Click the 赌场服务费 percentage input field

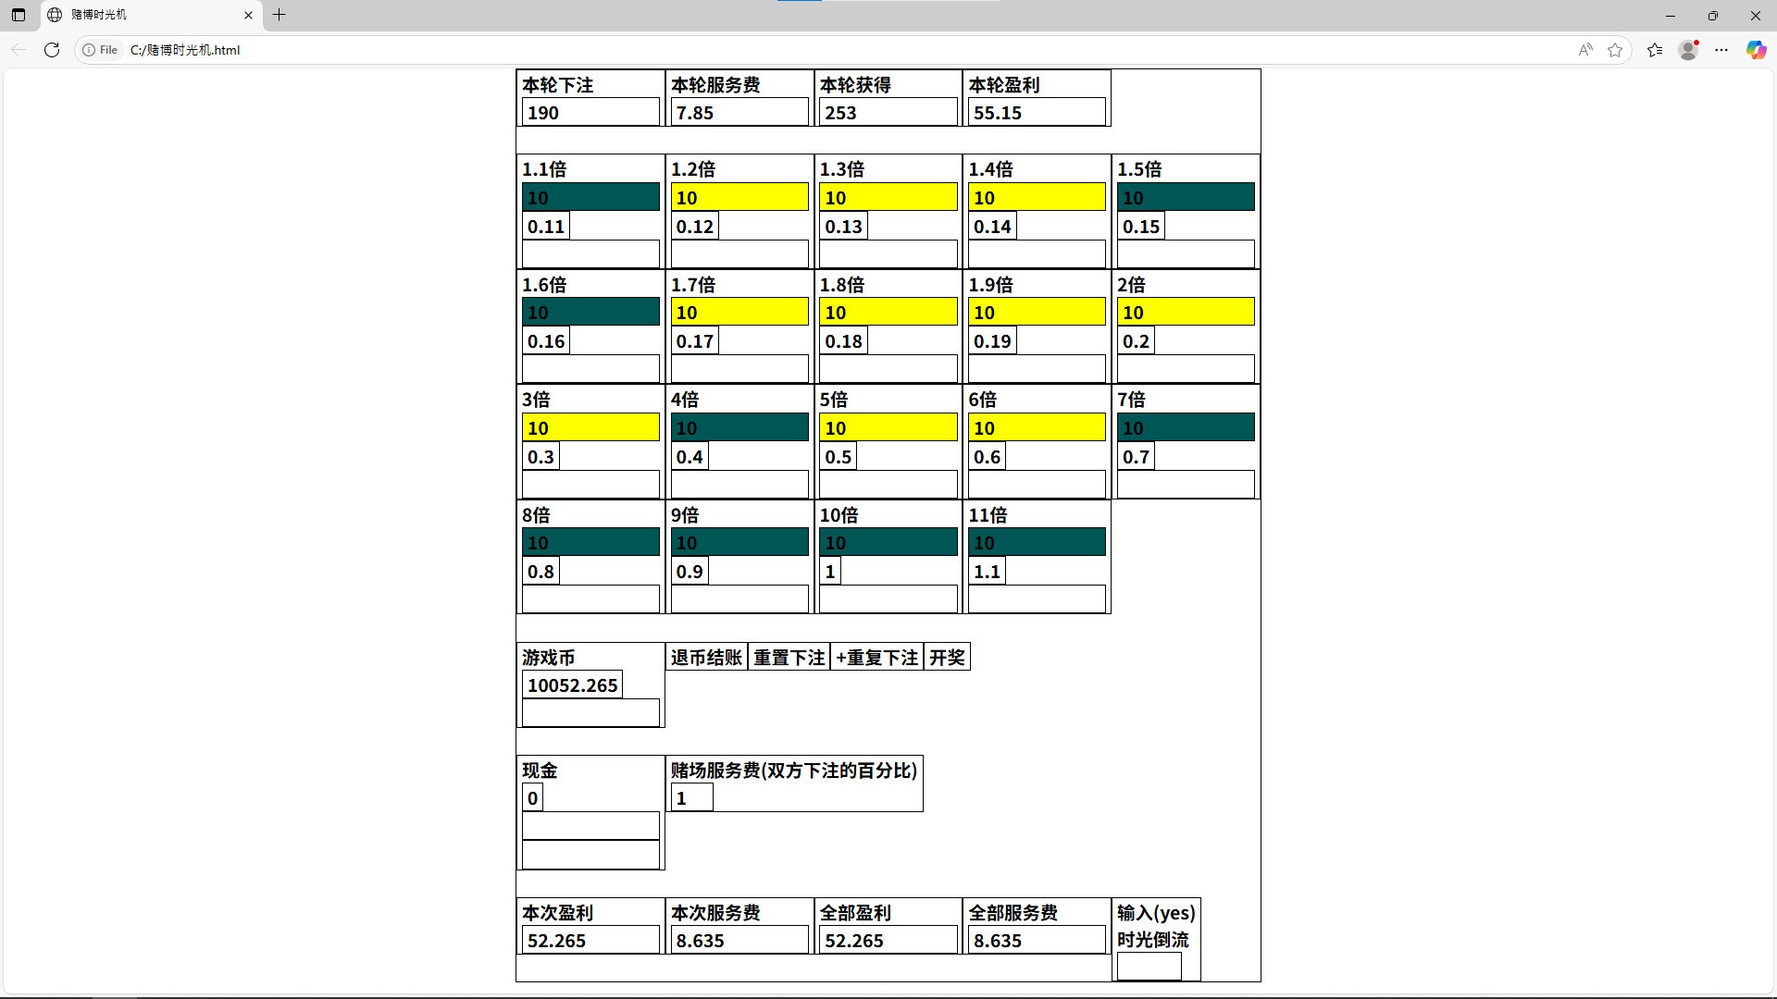691,798
